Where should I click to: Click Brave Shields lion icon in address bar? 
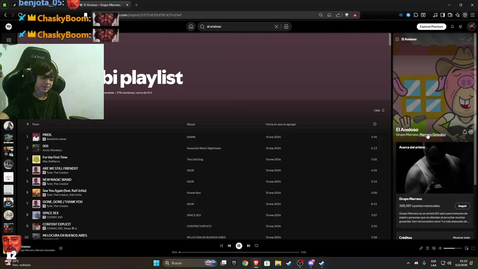347,15
